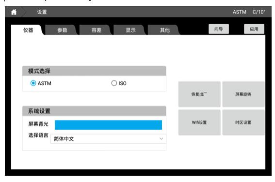Select the ISO mode radio button
The height and width of the screenshot is (182, 275).
(114, 83)
